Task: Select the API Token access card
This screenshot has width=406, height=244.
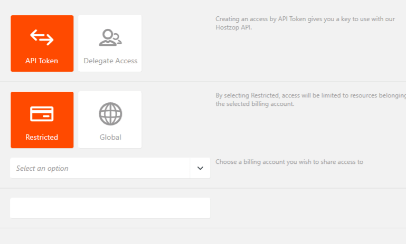Action: point(42,43)
